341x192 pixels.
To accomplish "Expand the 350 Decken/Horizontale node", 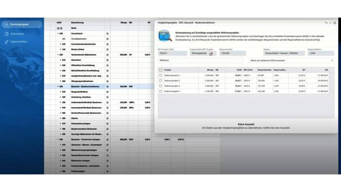I will (60, 113).
